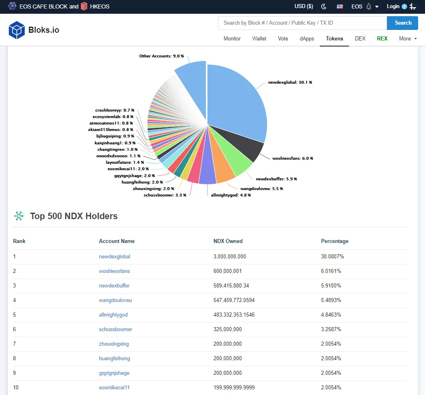The height and width of the screenshot is (395, 425).
Task: Open the woshieosfans account link
Action: click(x=114, y=271)
